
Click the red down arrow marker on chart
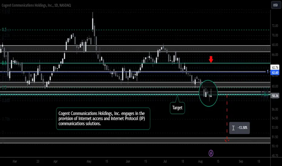coord(211,59)
